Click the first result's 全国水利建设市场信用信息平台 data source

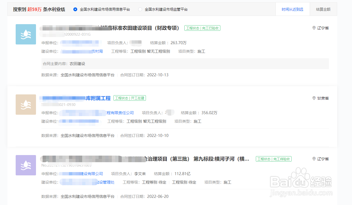[x=87, y=75]
